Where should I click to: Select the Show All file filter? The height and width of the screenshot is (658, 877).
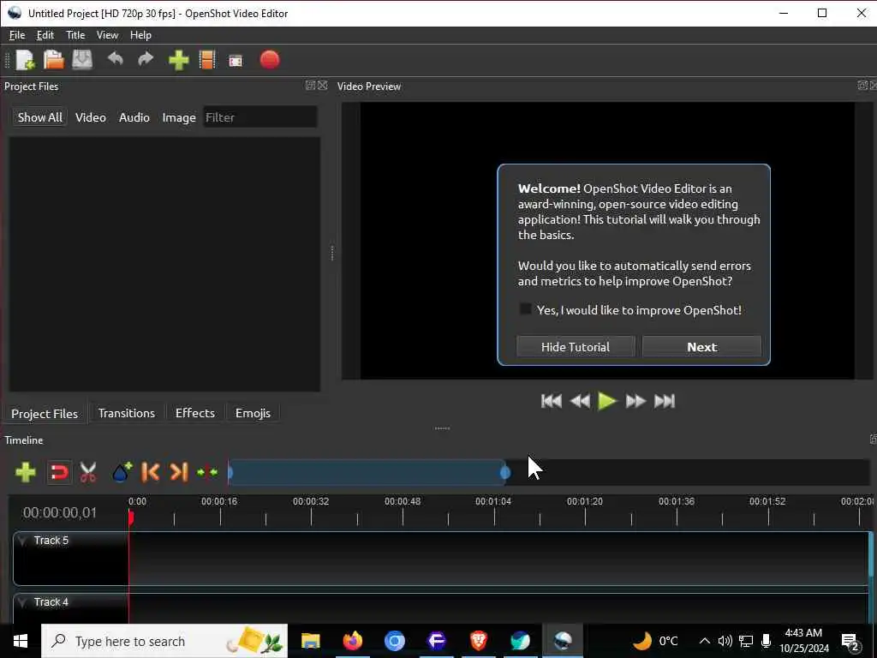[39, 117]
